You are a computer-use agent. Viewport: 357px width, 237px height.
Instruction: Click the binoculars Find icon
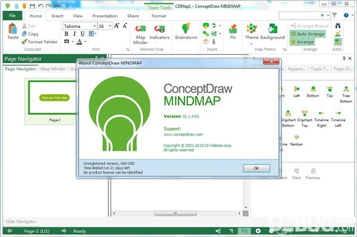click(338, 26)
